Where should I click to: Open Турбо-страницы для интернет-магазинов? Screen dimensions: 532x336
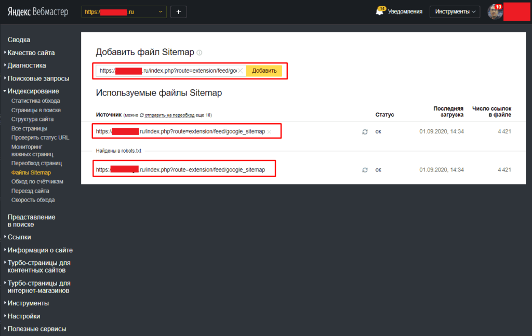pos(39,286)
